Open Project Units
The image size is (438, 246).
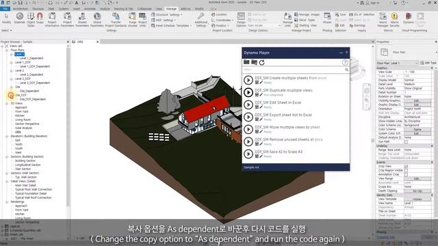click(x=142, y=20)
